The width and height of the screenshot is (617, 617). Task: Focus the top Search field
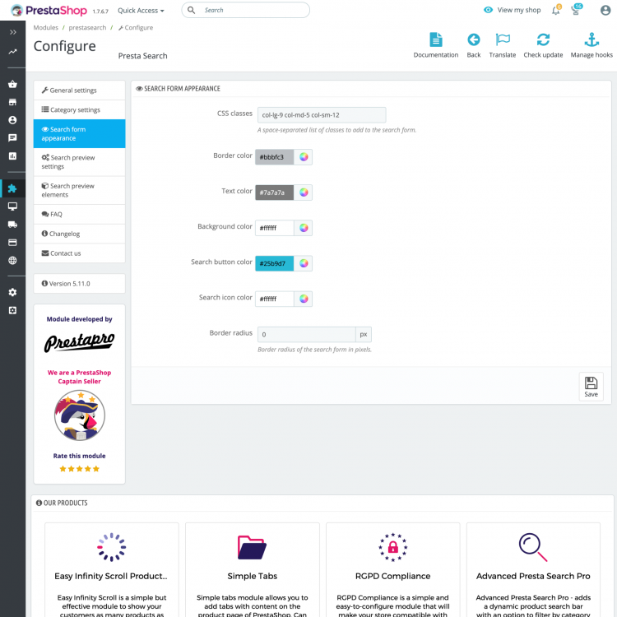(x=245, y=10)
